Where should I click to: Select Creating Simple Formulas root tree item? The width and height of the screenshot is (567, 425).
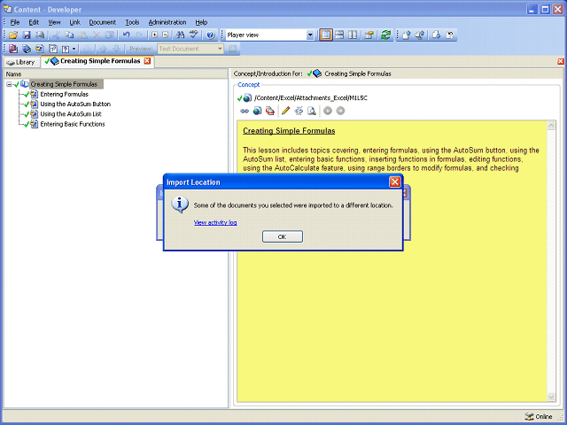(x=64, y=84)
